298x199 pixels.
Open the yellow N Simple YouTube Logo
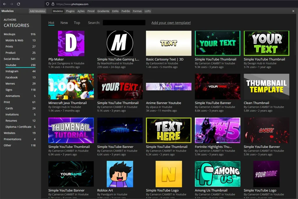(x=168, y=174)
